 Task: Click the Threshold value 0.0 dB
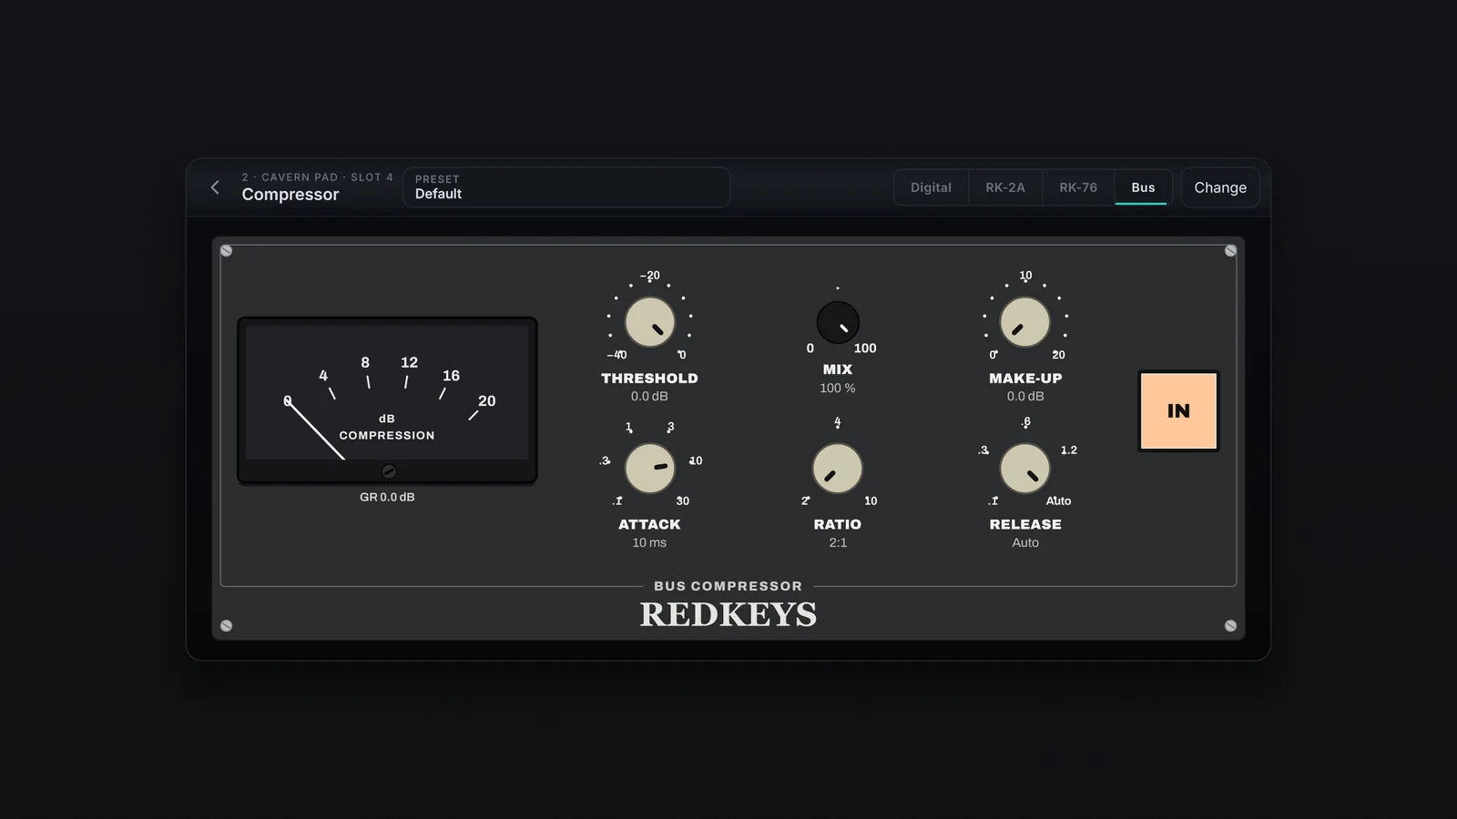649,397
